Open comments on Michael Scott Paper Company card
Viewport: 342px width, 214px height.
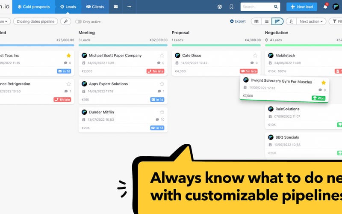coord(161,63)
